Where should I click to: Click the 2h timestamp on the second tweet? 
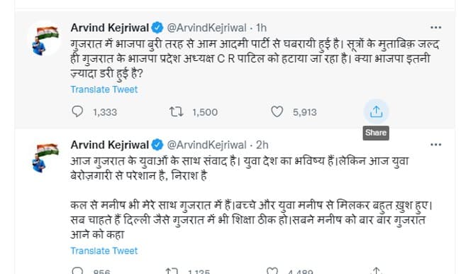click(262, 145)
